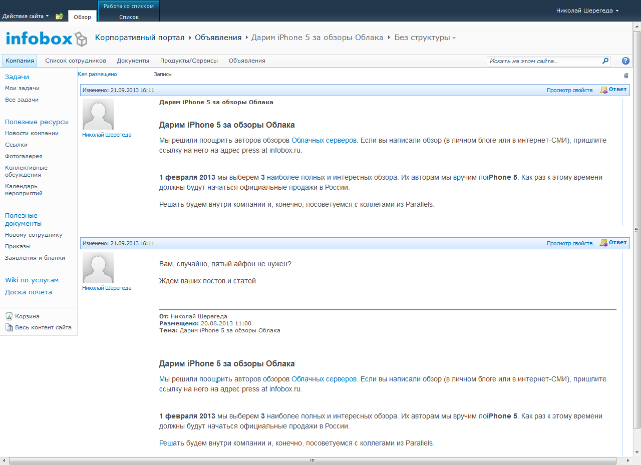Click Ответ on the first post
The height and width of the screenshot is (465, 641).
617,90
